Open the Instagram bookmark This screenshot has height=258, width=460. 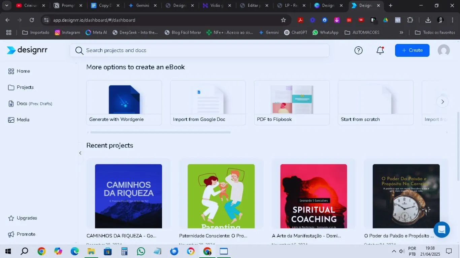pos(67,33)
